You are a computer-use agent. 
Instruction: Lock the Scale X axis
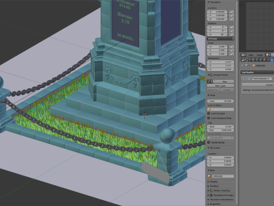click(x=232, y=47)
